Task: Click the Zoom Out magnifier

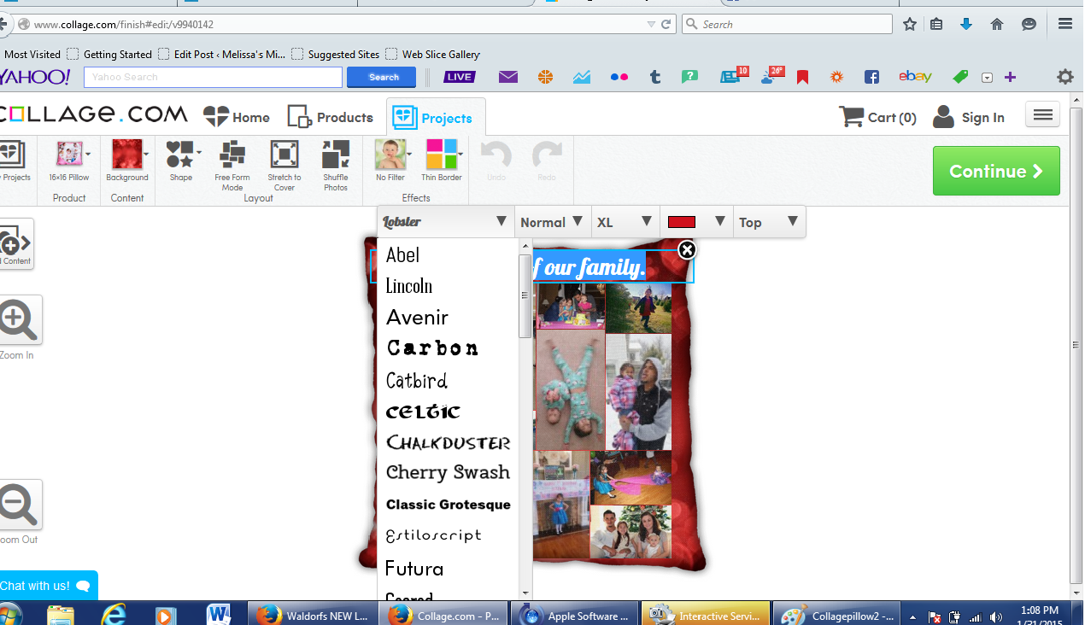Action: (18, 505)
